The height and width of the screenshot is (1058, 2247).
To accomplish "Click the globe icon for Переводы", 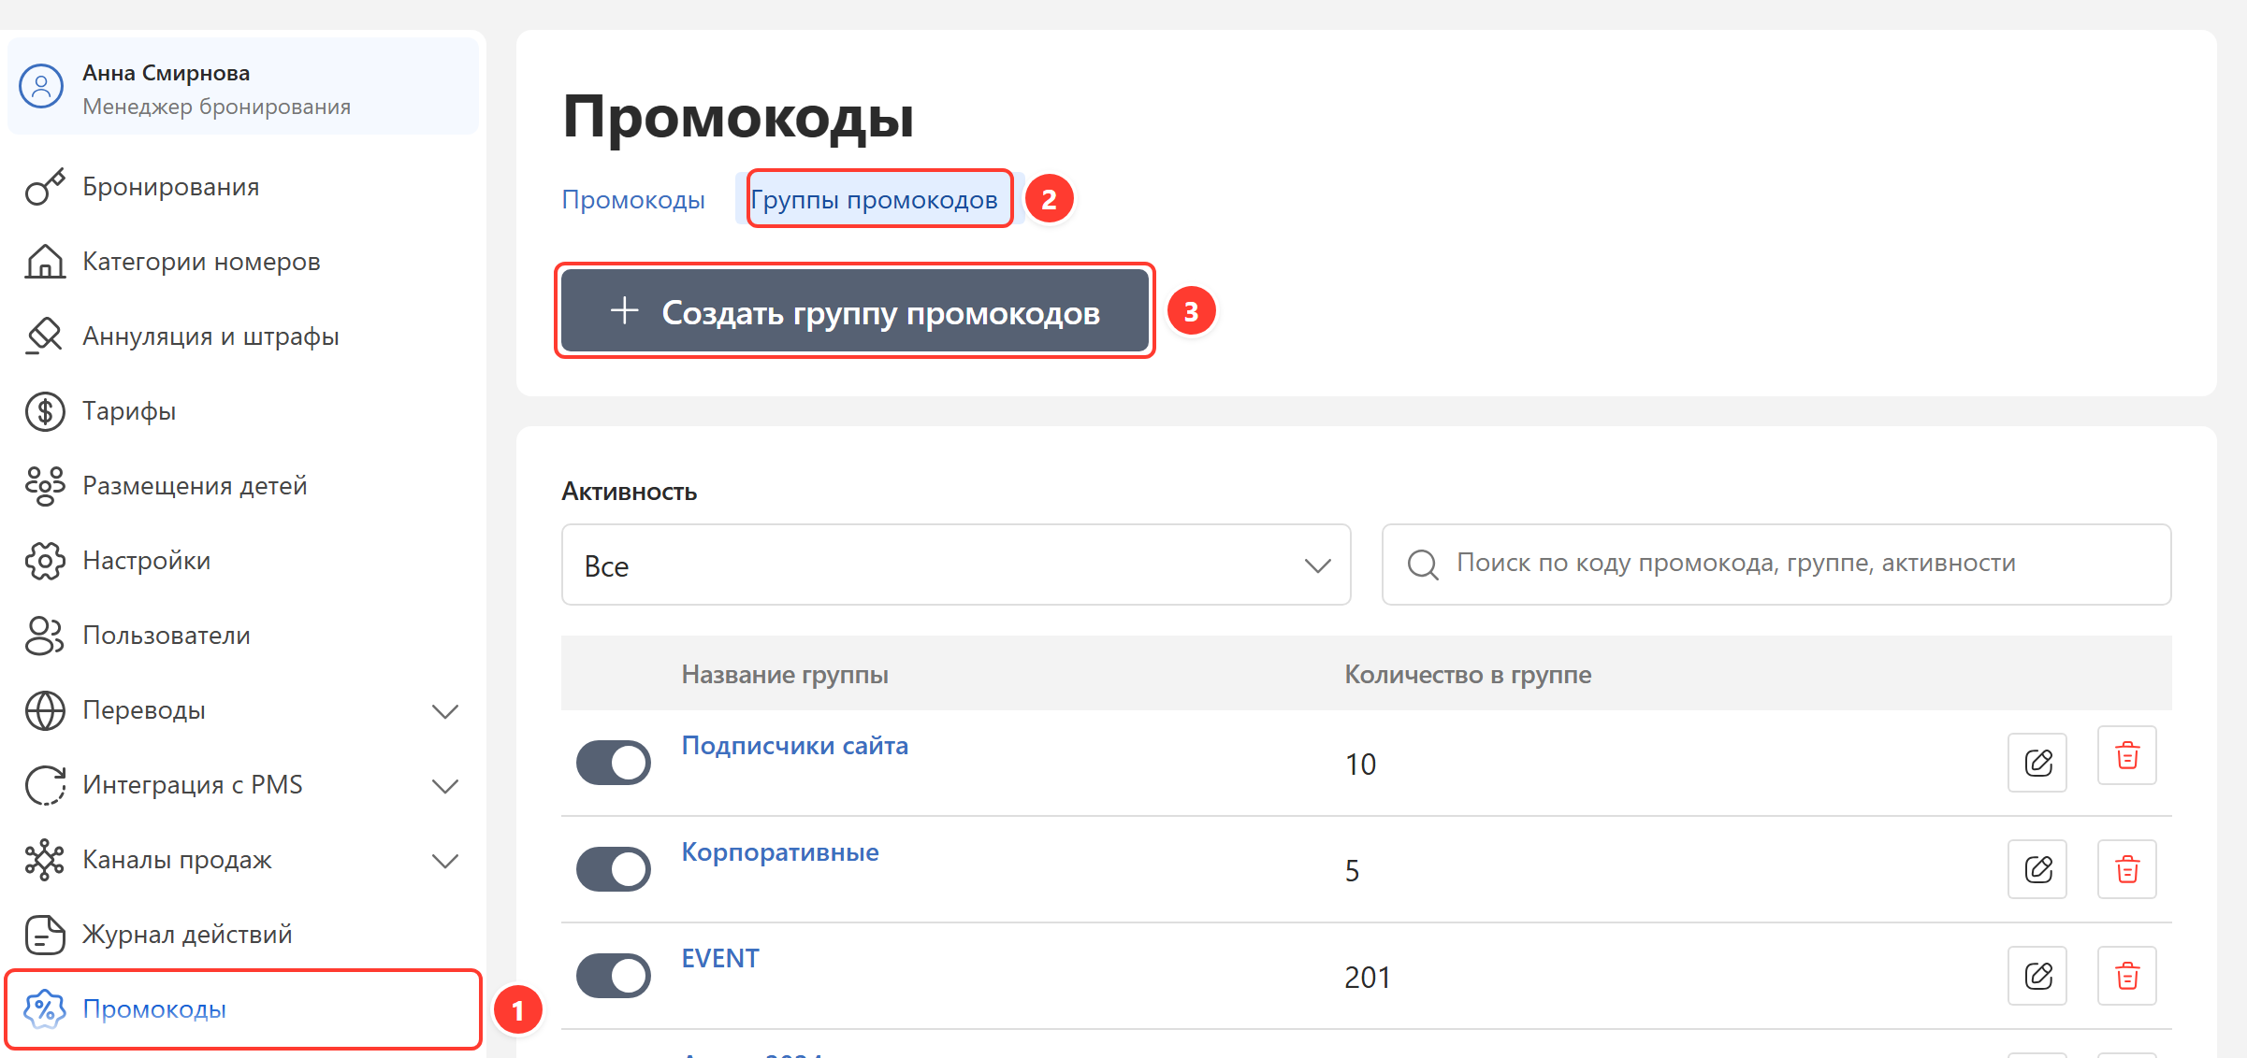I will (45, 710).
